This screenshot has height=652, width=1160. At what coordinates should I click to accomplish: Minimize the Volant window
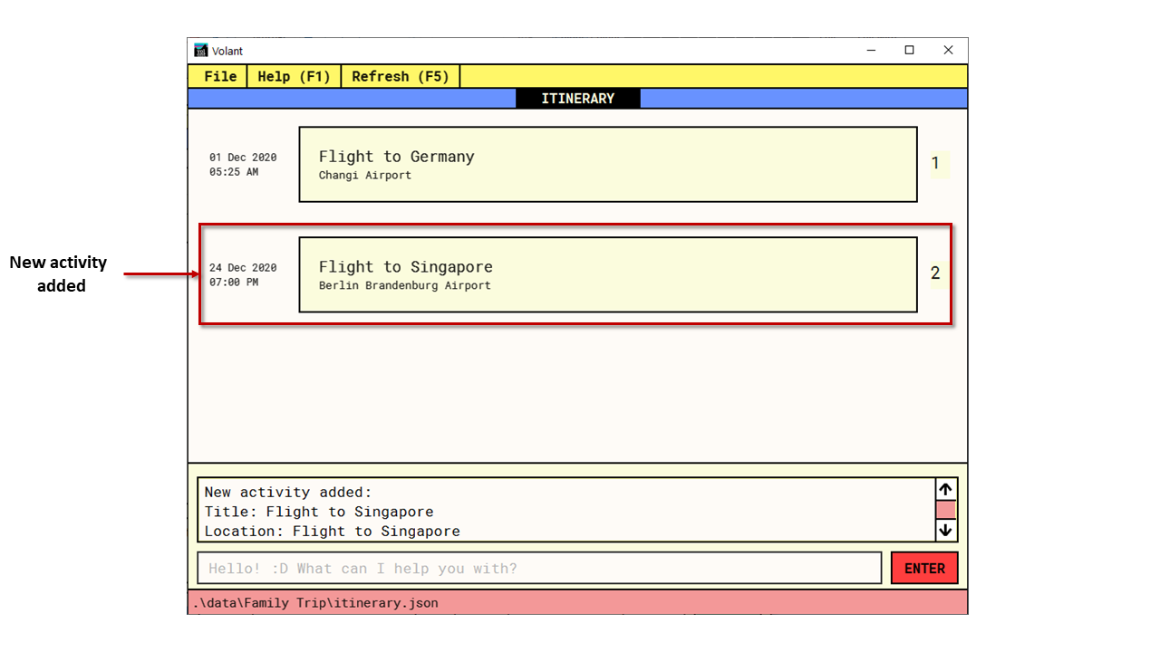871,51
